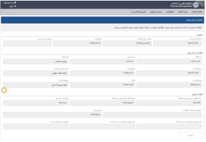Click the تاریخ گواهی حفظ قدرت خرید field
Viewport: 206px width, 142px height.
[x=102, y=127]
